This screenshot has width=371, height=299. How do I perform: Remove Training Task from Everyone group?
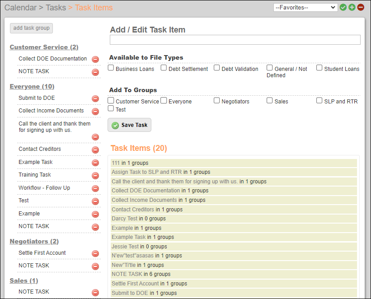tap(95, 176)
